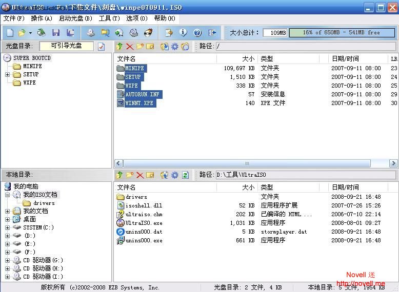399x292 pixels.
Task: Sort disc file list by 类型 column
Action: tap(289, 59)
